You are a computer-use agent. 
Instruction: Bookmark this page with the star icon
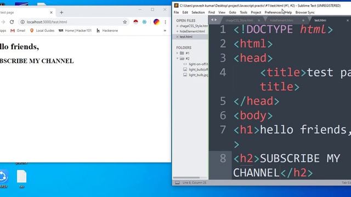(x=125, y=22)
